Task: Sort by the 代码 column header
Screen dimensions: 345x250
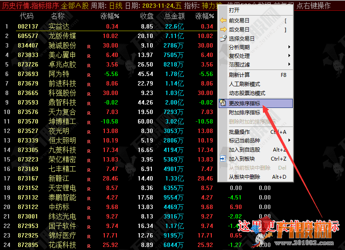Action: [27, 16]
